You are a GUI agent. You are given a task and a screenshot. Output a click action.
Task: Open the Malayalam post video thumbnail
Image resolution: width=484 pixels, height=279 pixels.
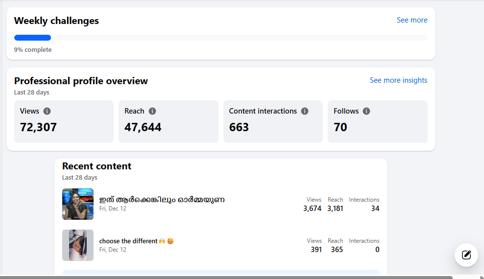point(78,204)
